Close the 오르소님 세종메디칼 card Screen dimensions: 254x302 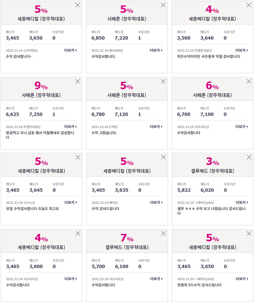(78, 157)
